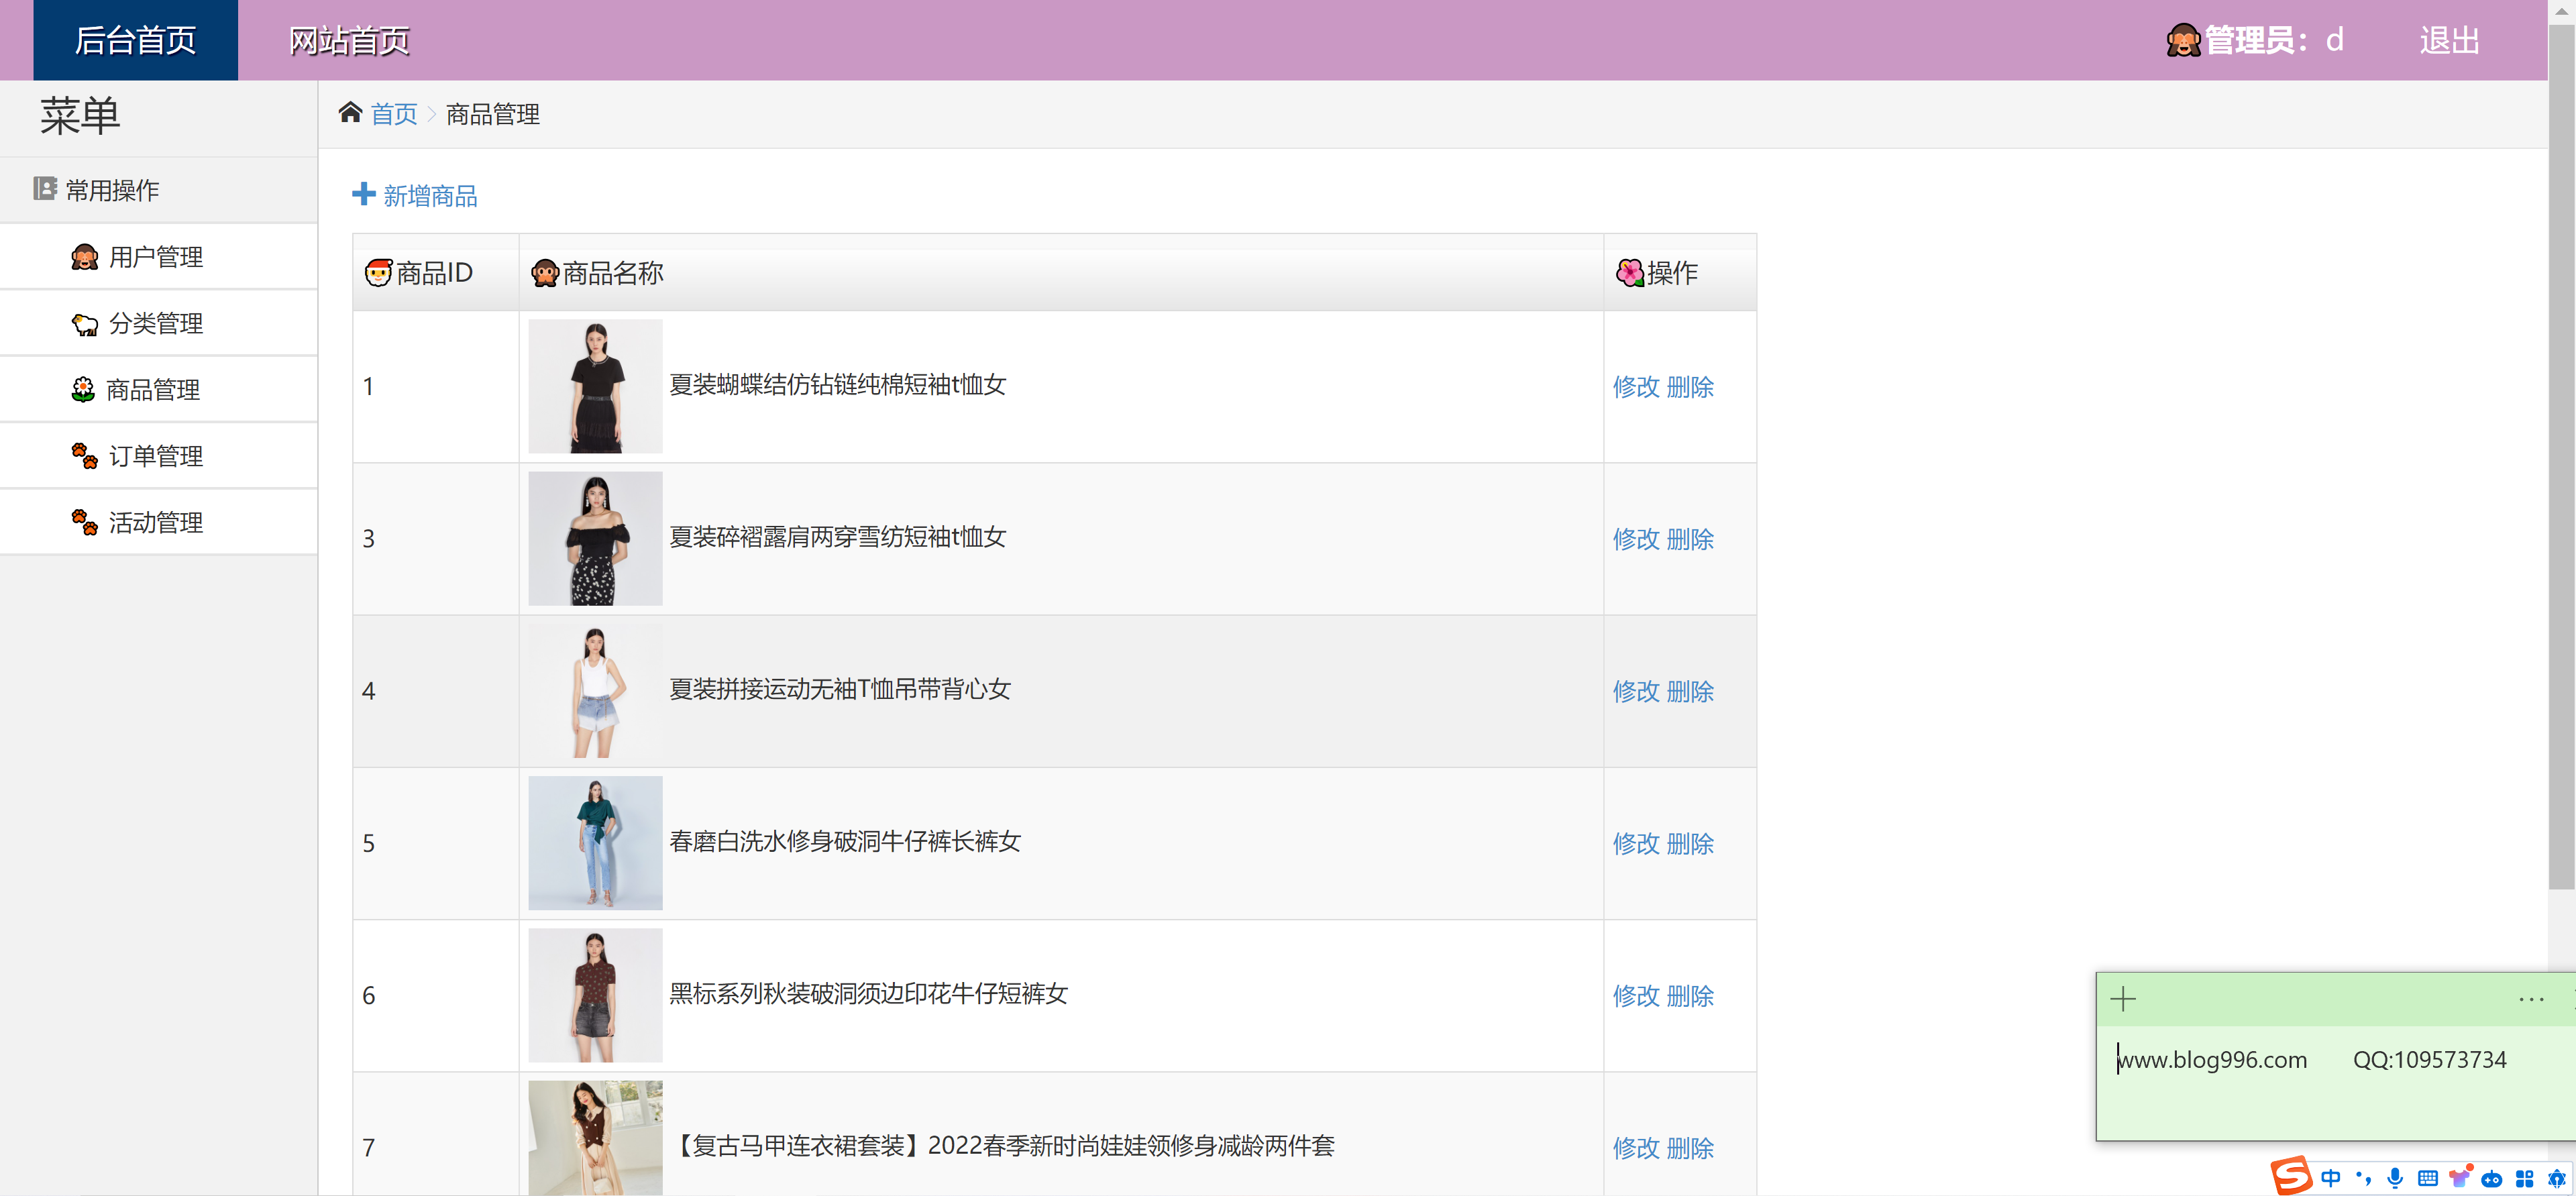The width and height of the screenshot is (2576, 1196).
Task: Open Sogou voice input microphone icon
Action: coord(2395,1179)
